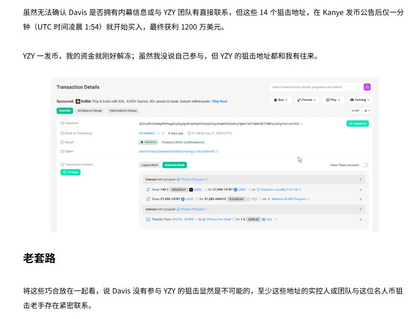Select Summary Mode view

point(174,165)
